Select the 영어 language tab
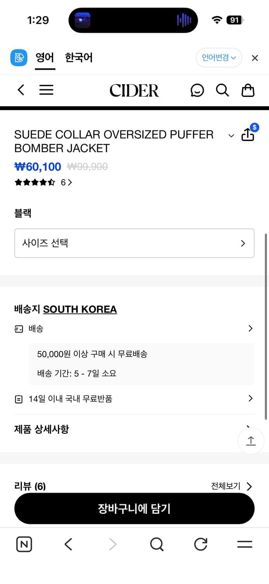This screenshot has height=584, width=269. (45, 57)
